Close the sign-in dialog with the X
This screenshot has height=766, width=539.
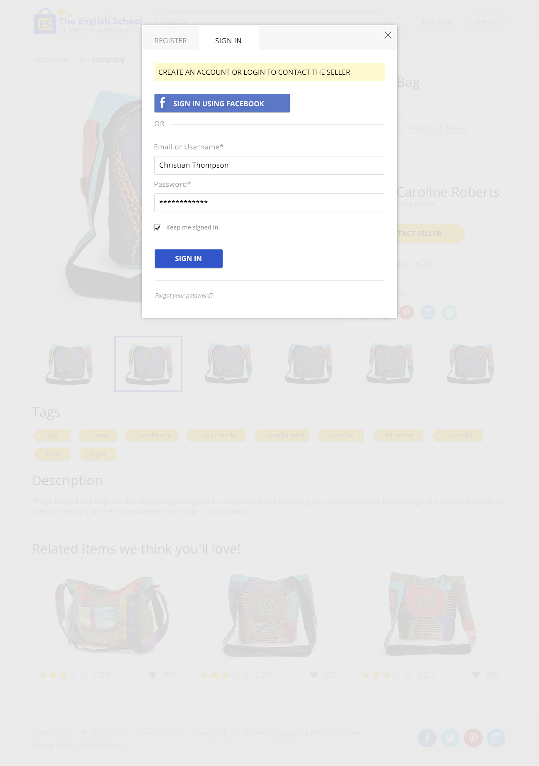tap(388, 35)
